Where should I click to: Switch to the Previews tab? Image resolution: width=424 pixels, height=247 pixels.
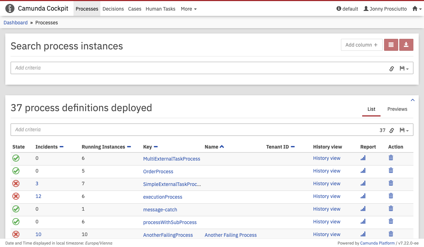point(397,109)
